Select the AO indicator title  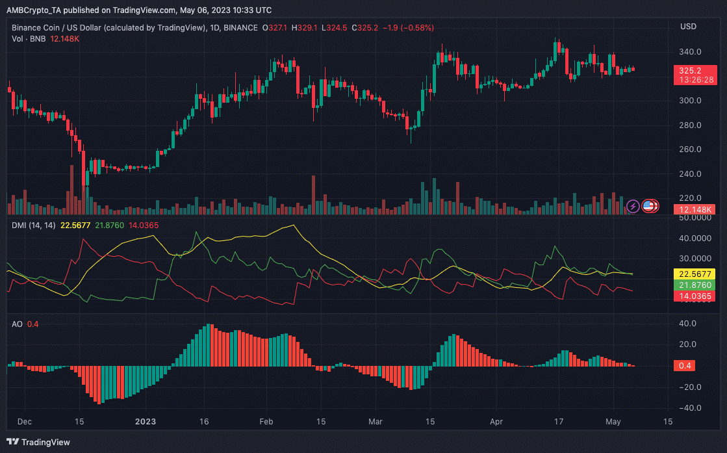coord(17,324)
